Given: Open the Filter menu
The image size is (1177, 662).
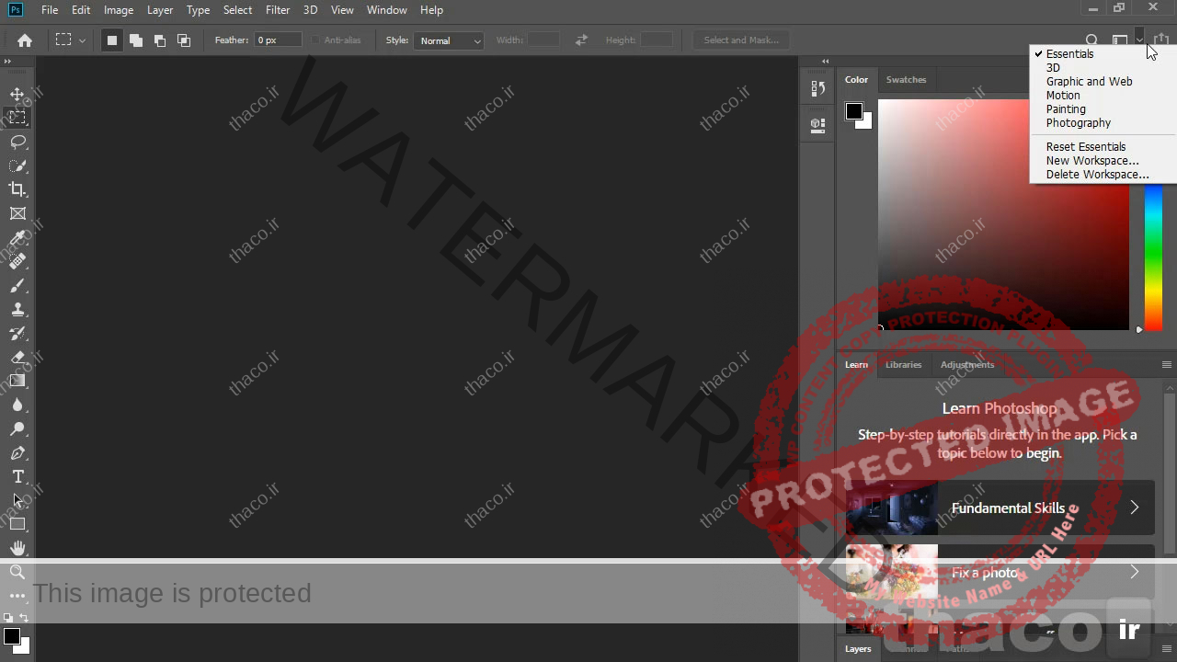Looking at the screenshot, I should pyautogui.click(x=278, y=10).
